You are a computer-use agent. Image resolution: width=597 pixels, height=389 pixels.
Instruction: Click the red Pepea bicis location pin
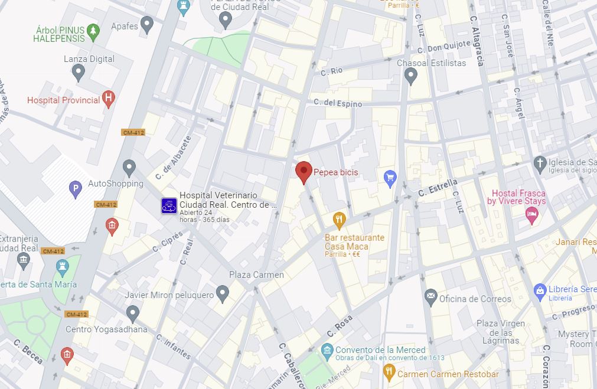click(304, 172)
